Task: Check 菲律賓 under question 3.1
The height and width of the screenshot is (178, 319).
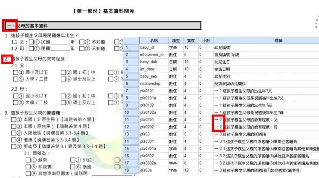Action: [28, 167]
